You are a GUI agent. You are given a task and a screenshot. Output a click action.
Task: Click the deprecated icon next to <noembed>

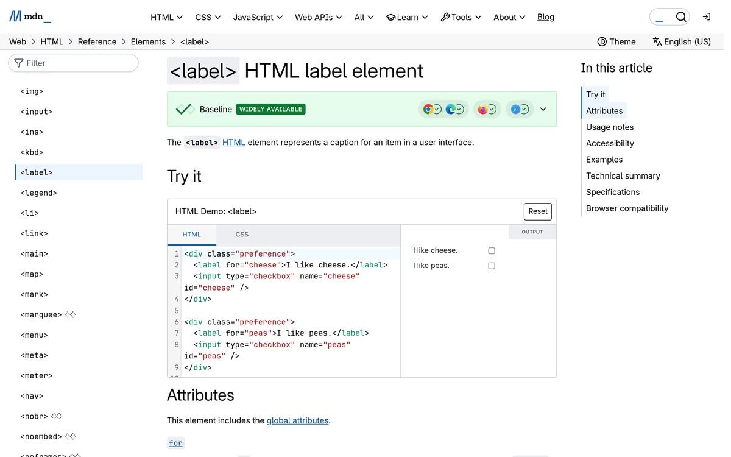pyautogui.click(x=71, y=436)
